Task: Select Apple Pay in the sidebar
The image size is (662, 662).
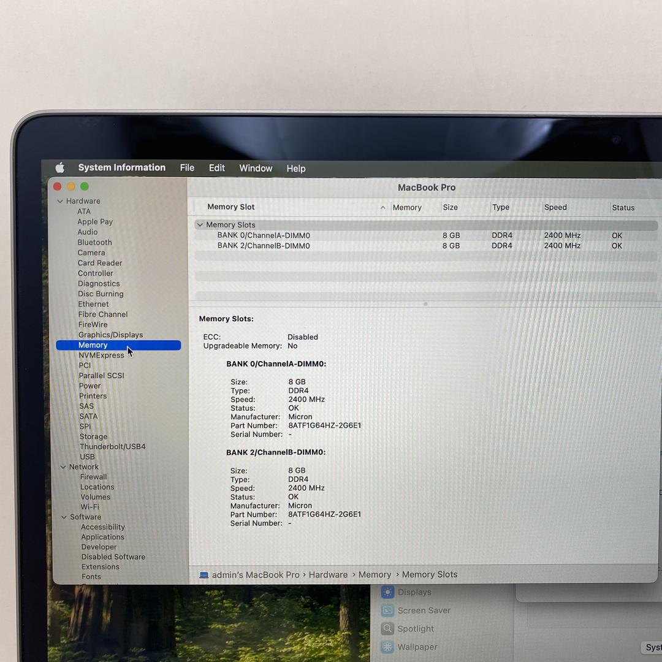Action: click(x=95, y=222)
